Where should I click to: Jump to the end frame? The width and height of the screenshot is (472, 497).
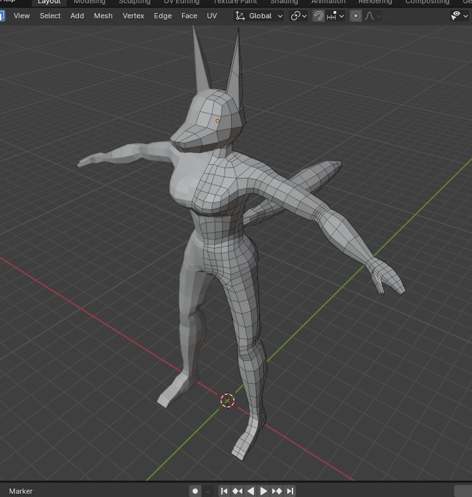[x=290, y=490]
